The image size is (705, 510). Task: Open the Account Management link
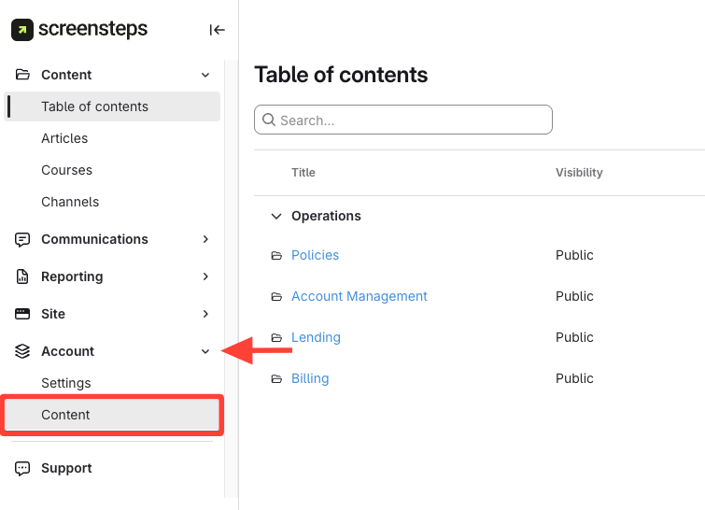tap(360, 296)
